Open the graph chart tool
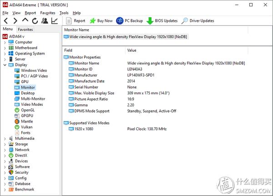This screenshot has height=196, width=273. click(x=55, y=21)
